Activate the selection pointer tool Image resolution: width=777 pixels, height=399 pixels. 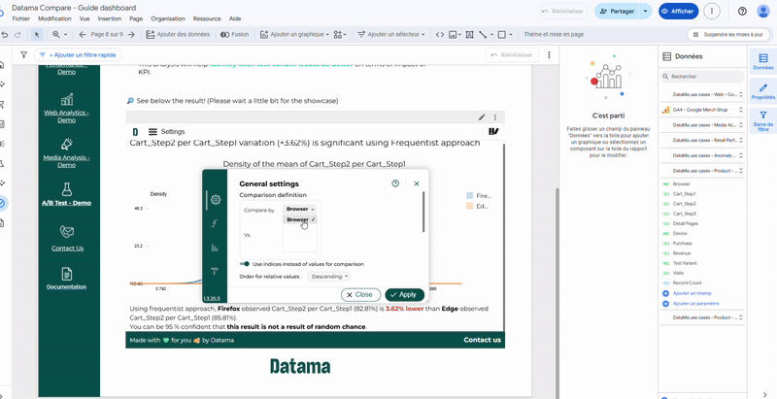37,35
